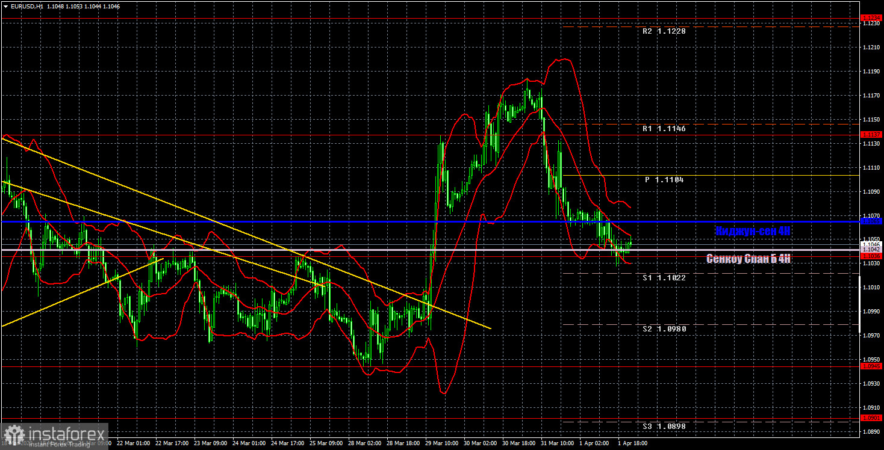Click the 1.0930 price axis value
The height and width of the screenshot is (450, 884).
point(871,384)
